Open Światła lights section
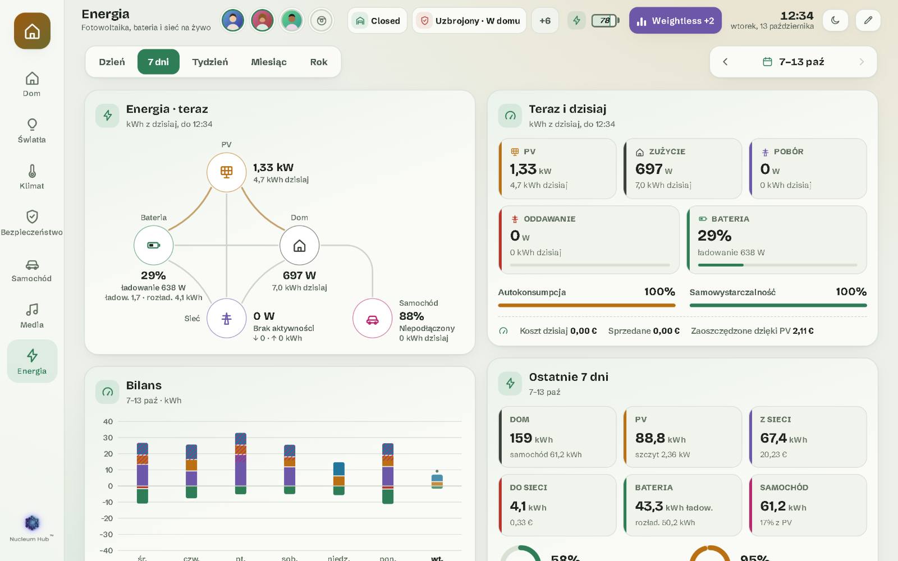 click(x=32, y=131)
